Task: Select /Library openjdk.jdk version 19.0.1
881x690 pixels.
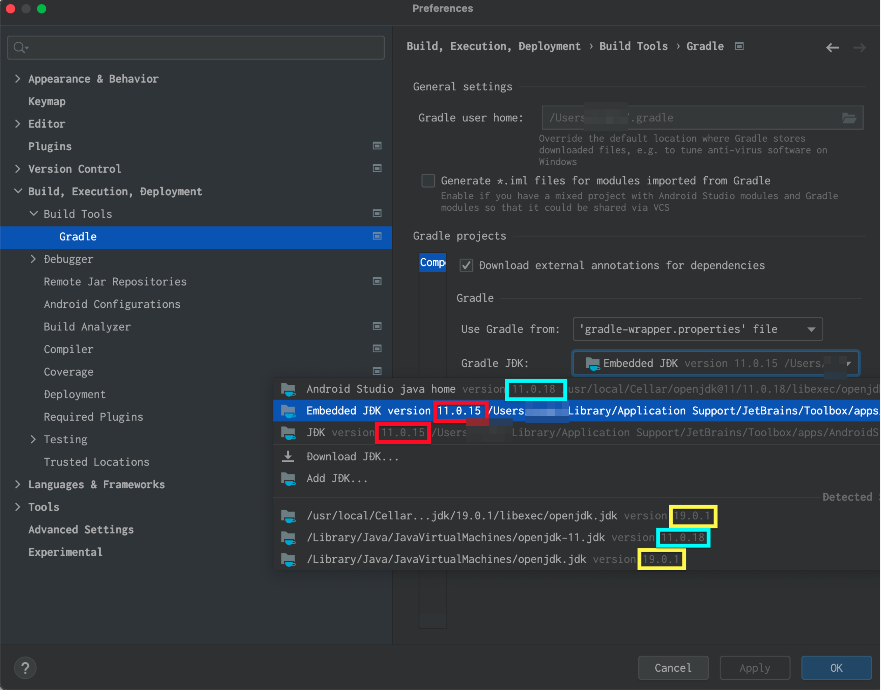Action: point(577,560)
